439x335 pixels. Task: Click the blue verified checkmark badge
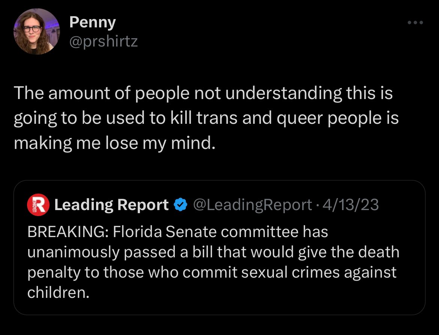point(181,205)
